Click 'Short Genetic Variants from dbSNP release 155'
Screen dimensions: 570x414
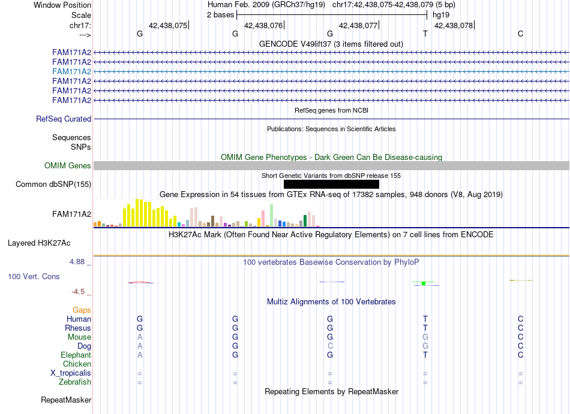tap(331, 176)
